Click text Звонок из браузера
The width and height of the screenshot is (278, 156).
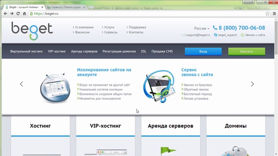click(x=198, y=85)
